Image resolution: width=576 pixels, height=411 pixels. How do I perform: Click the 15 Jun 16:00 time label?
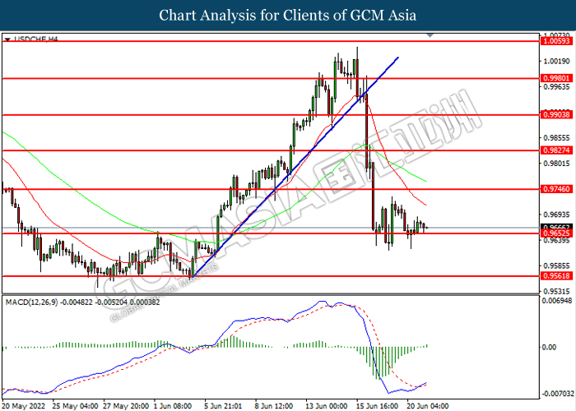coord(377,406)
